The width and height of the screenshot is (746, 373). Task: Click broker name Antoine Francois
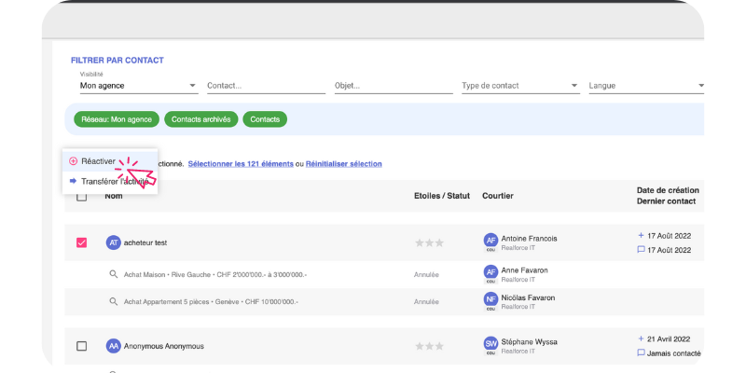tap(529, 239)
